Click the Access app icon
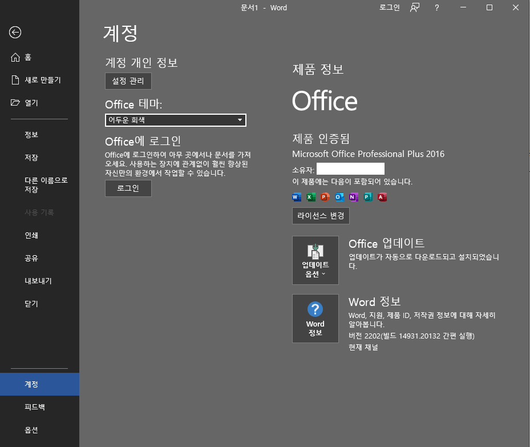 (x=382, y=197)
